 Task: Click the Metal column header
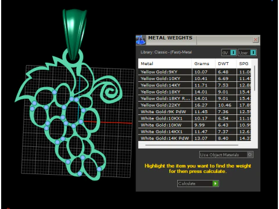pyautogui.click(x=165, y=64)
